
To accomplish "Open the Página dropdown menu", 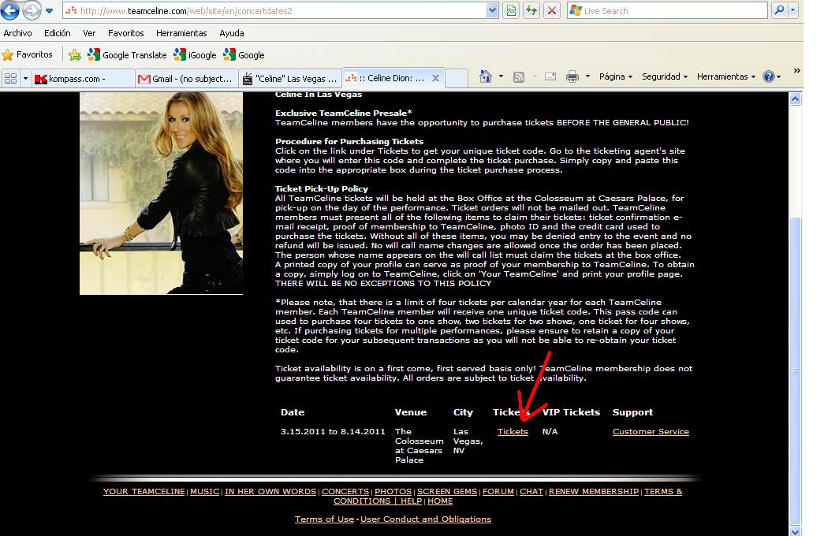I will coord(616,76).
